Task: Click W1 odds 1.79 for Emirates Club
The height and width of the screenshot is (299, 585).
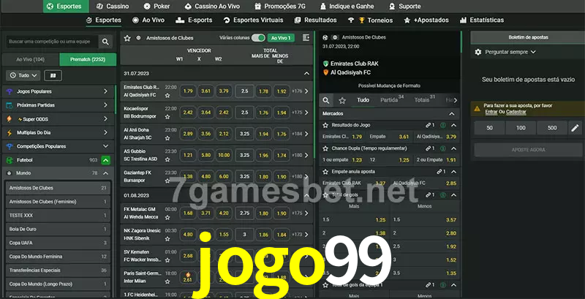Action: point(188,91)
